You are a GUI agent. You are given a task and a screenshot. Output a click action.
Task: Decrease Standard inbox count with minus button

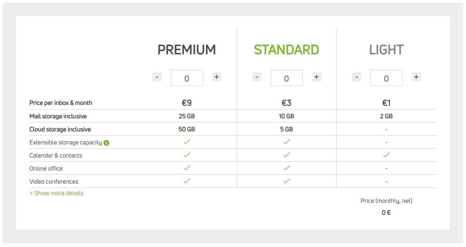click(x=257, y=77)
